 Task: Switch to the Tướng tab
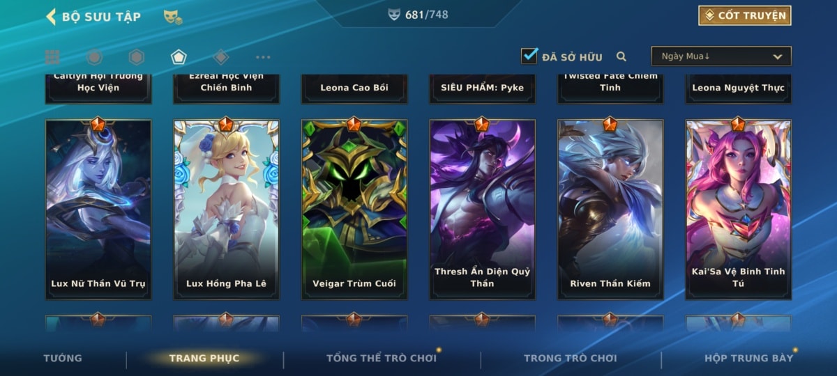click(x=63, y=358)
